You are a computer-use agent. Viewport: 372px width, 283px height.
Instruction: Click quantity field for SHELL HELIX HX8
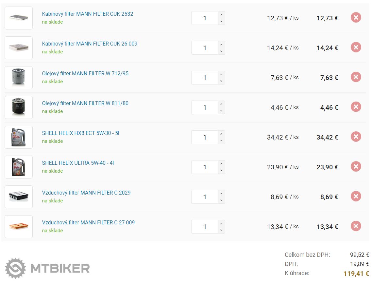(x=205, y=137)
